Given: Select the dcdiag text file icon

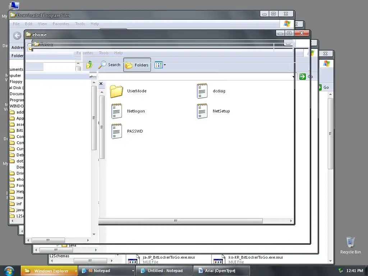Looking at the screenshot, I should click(x=202, y=91).
